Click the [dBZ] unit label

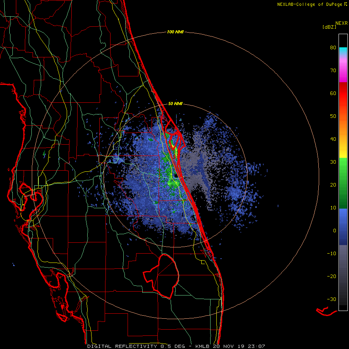point(329,27)
